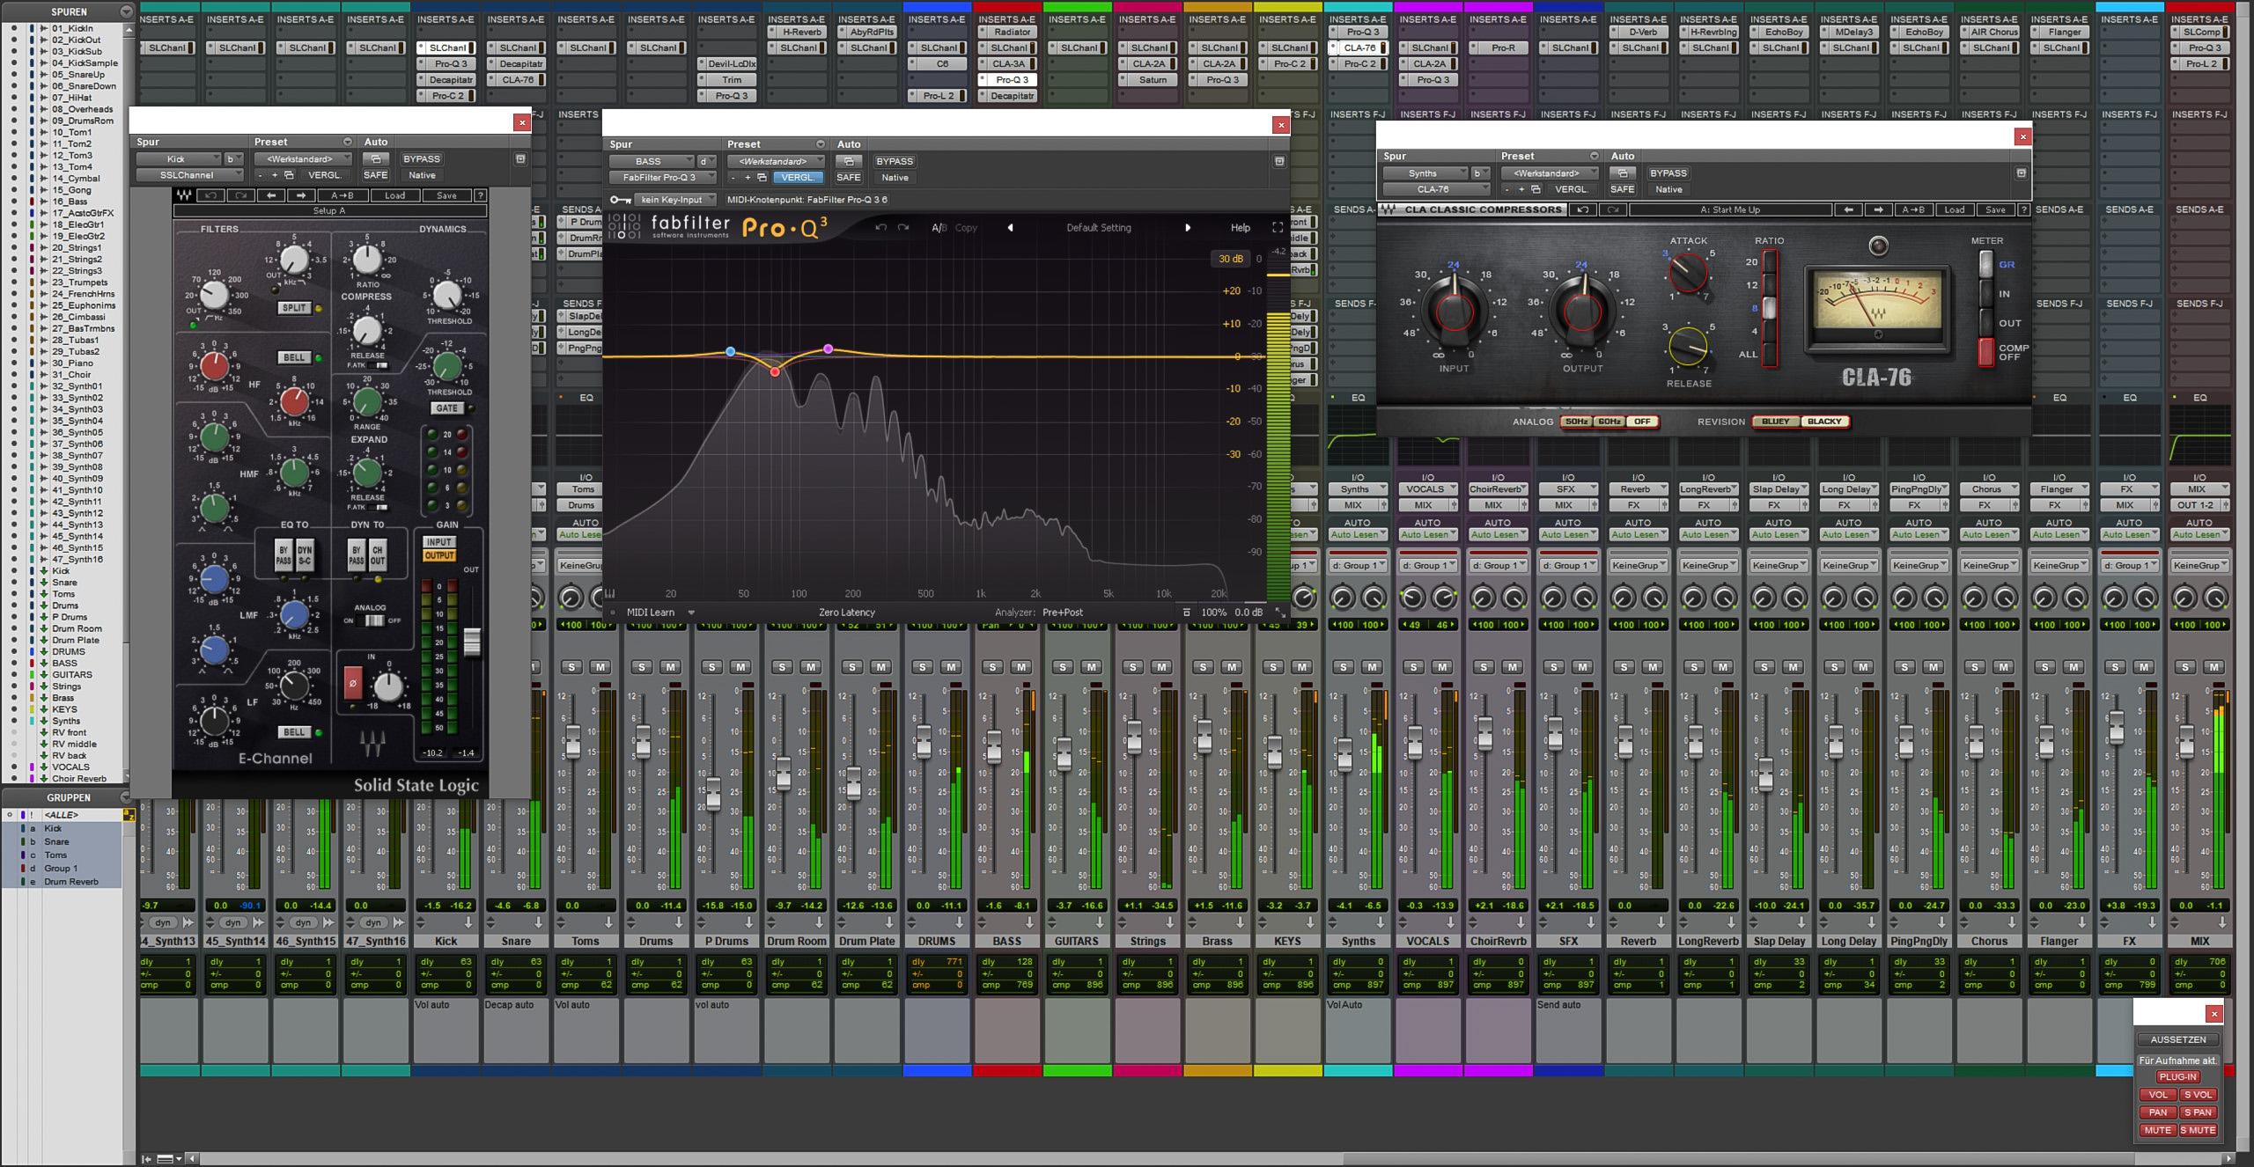Select COMP OFF meter switch on CLA-76
Image resolution: width=2254 pixels, height=1167 pixels.
click(x=1986, y=352)
